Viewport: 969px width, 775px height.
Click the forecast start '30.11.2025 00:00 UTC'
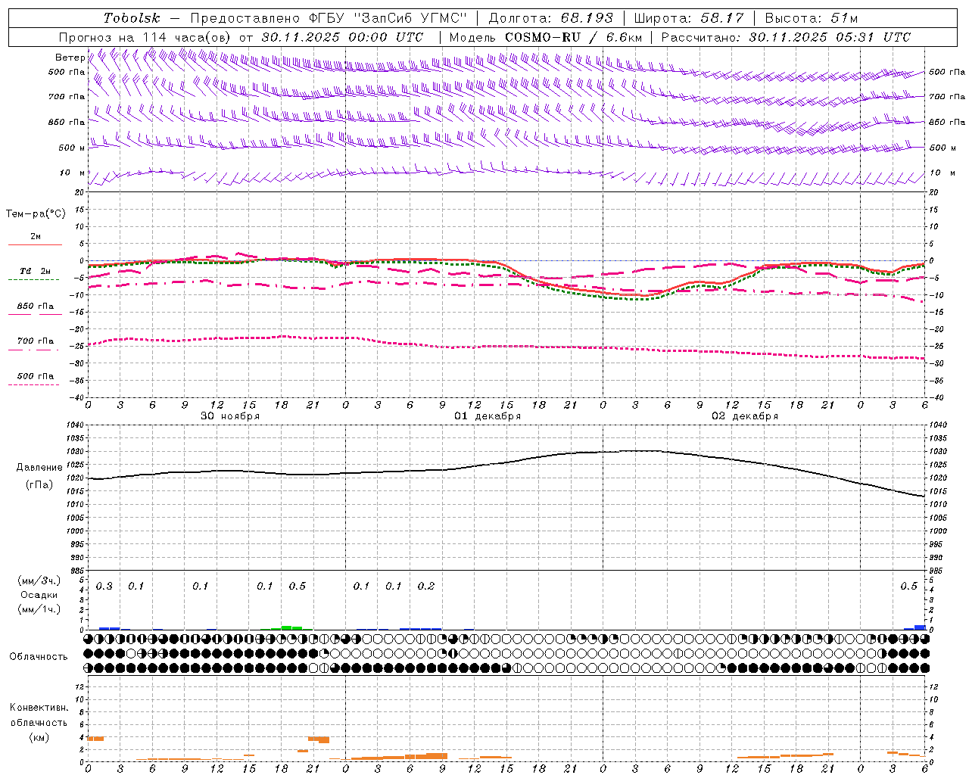tap(343, 37)
